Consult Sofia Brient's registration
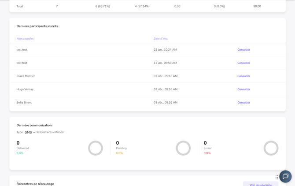295x186 pixels. click(x=243, y=103)
